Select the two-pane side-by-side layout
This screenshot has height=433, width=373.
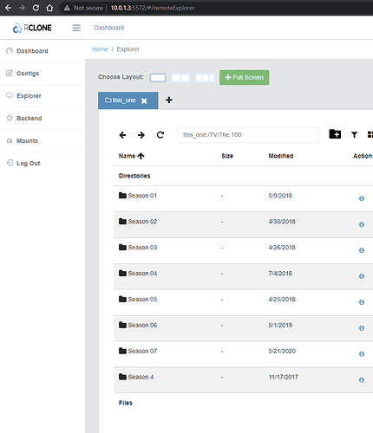[x=180, y=77]
